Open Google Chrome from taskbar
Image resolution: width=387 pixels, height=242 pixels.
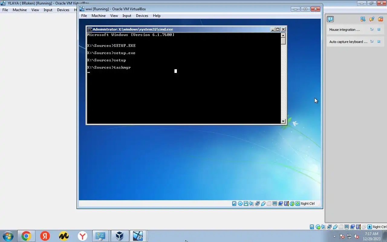(26, 236)
